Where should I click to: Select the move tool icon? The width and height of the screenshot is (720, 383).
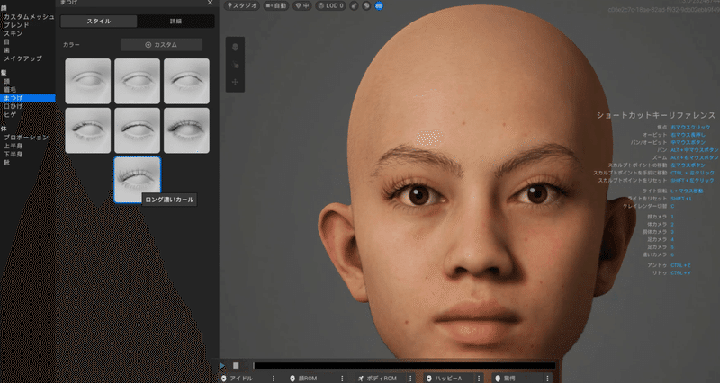coord(235,82)
